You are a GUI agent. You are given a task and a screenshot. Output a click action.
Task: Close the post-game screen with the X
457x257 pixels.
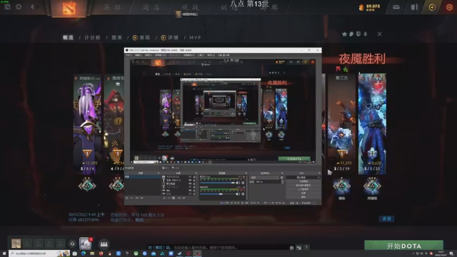[x=379, y=34]
